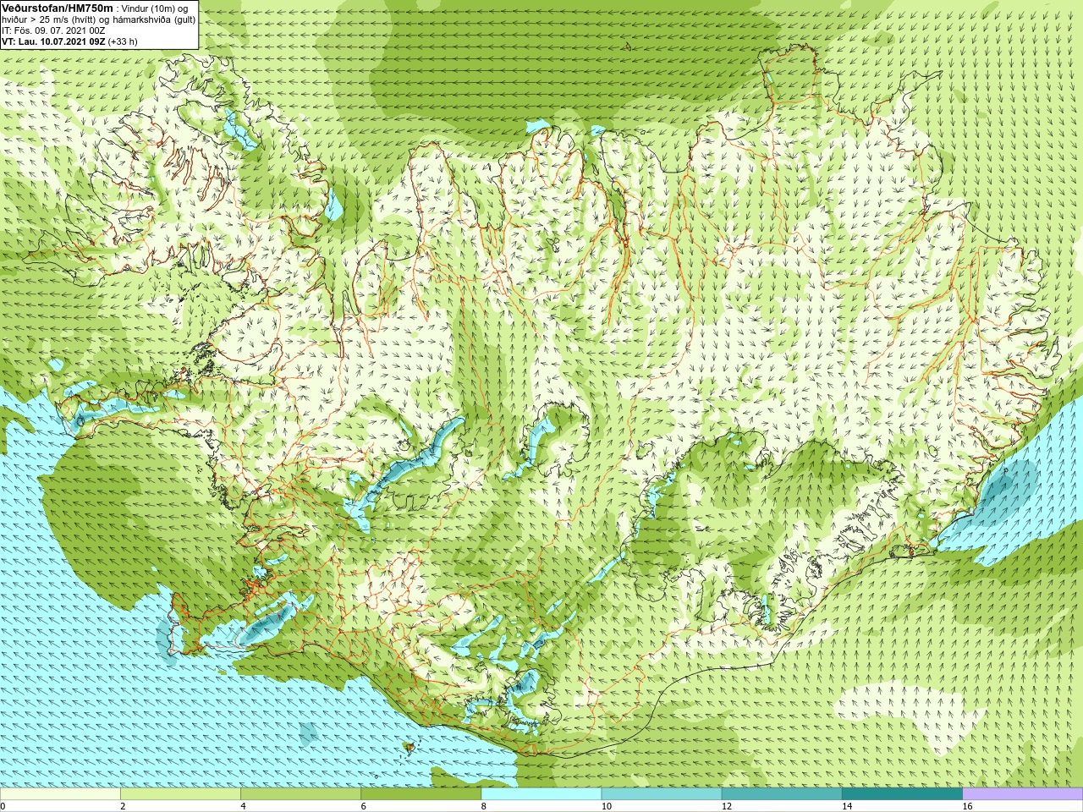
Task: Click the '16' label under the colour scale
Action: pos(967,806)
